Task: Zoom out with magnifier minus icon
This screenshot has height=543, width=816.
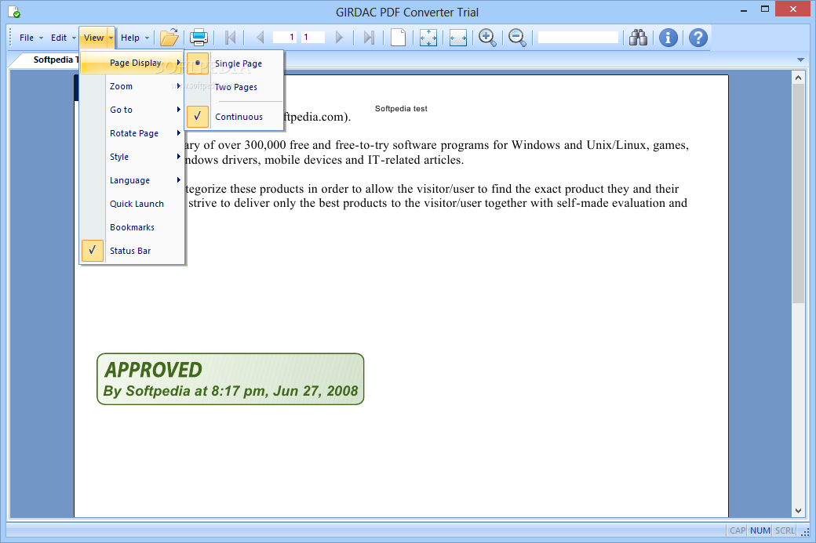Action: point(517,38)
